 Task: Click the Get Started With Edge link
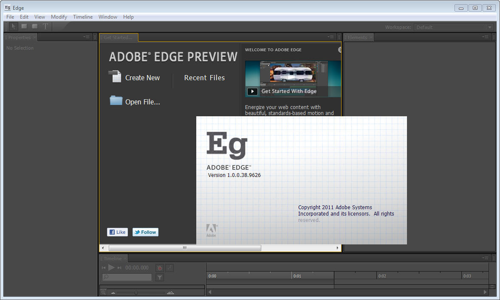[x=289, y=91]
